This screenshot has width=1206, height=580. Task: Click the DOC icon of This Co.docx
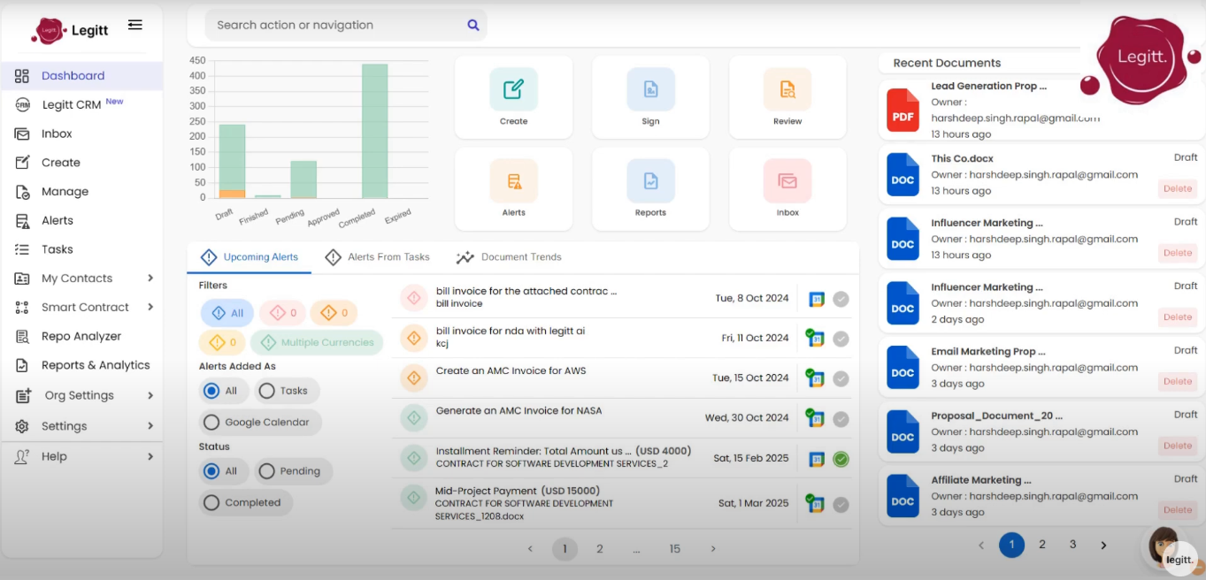[903, 174]
